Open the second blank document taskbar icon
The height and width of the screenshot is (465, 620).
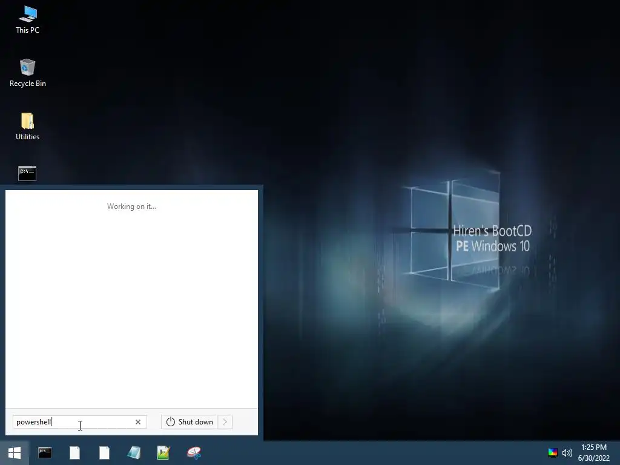pyautogui.click(x=104, y=453)
